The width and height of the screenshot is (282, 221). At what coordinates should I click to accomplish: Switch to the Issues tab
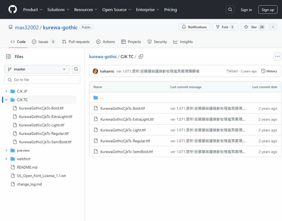tap(44, 42)
